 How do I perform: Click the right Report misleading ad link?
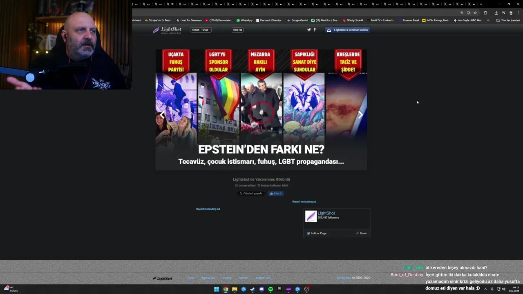pos(304,202)
